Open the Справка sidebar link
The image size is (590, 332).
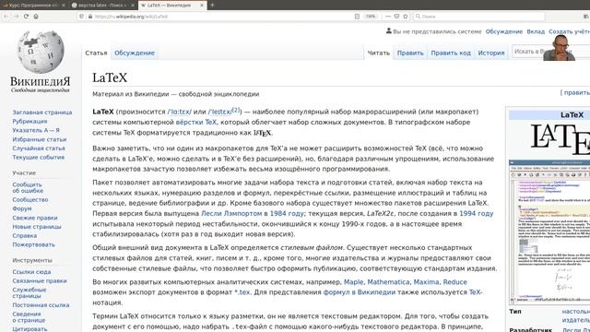25,236
